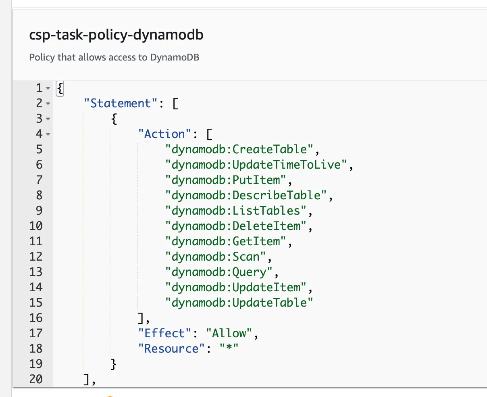Collapse the fold arrow on line 3
Image resolution: width=487 pixels, height=397 pixels.
pos(48,119)
